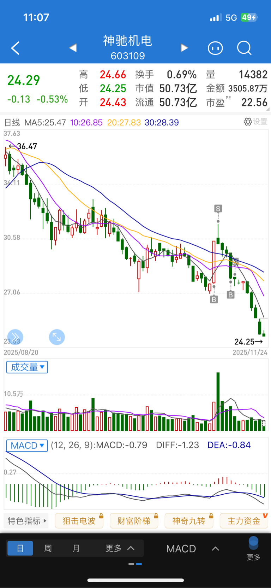Expand the 特色指标 selector
This screenshot has height=588, width=271.
click(x=27, y=521)
